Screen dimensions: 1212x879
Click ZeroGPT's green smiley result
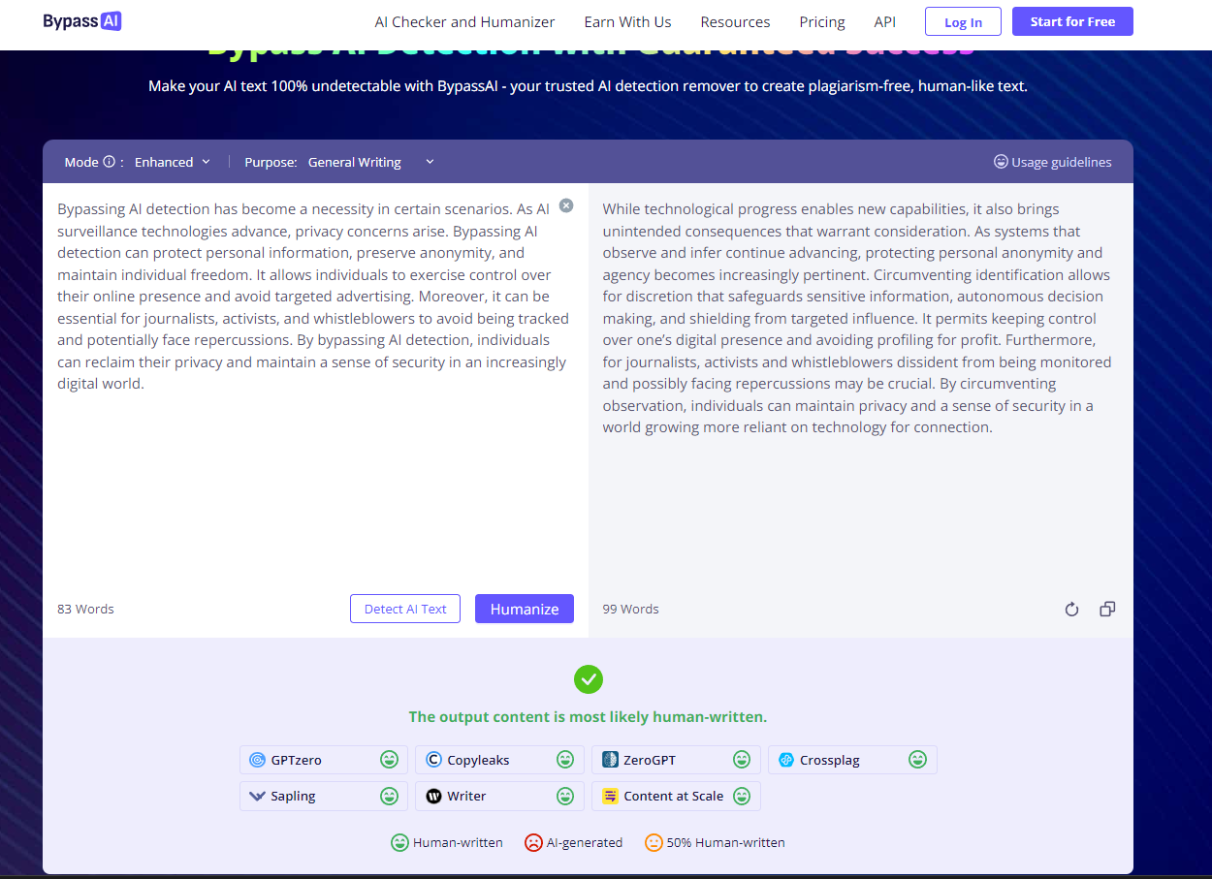click(742, 760)
